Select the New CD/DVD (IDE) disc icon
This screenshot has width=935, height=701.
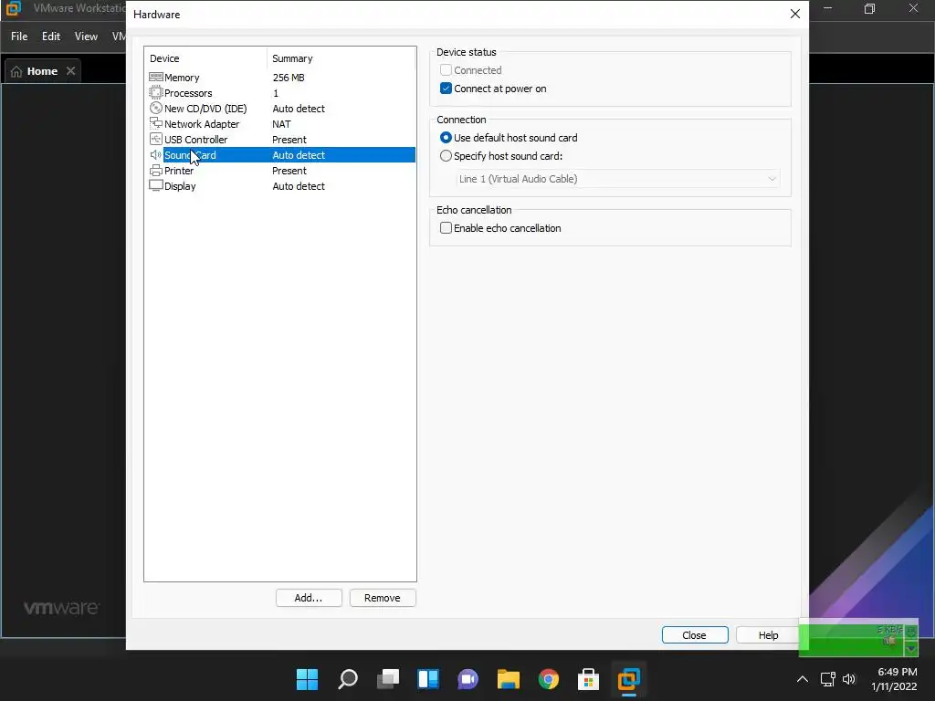[x=155, y=108]
